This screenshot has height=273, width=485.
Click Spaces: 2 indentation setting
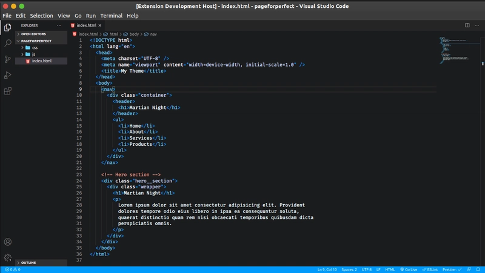click(349, 269)
